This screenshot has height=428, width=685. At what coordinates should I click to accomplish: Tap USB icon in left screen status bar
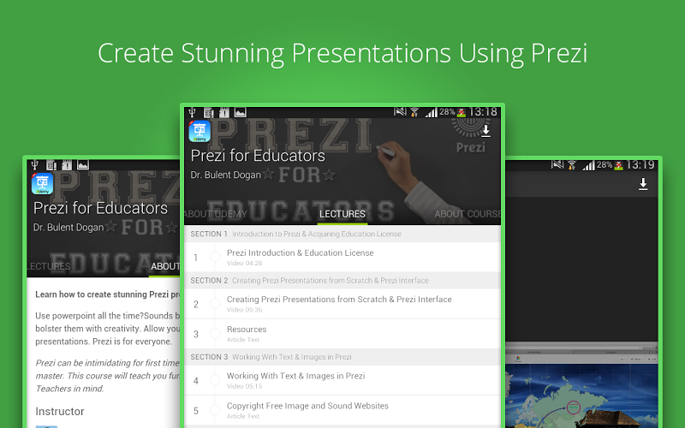click(35, 165)
